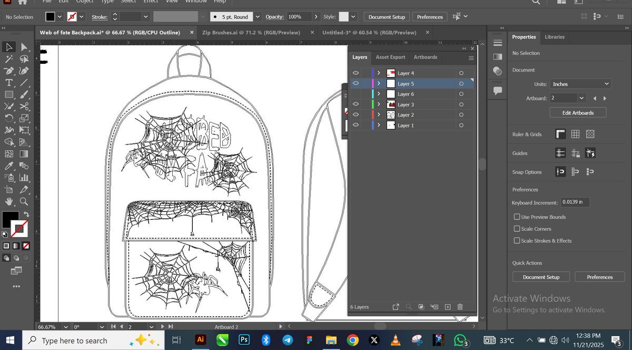Click Preferences under Quick Actions
632x350 pixels.
pyautogui.click(x=600, y=277)
